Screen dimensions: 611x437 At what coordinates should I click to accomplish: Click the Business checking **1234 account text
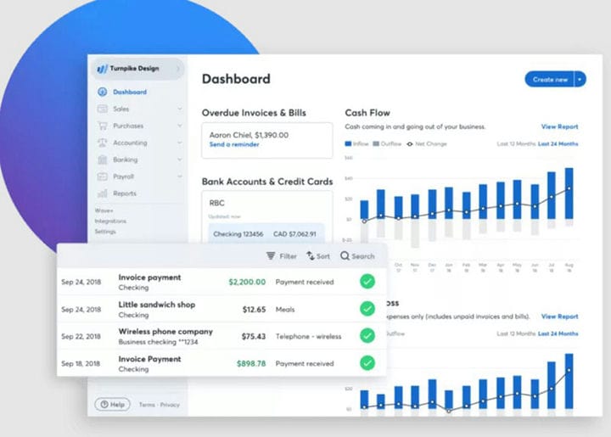[158, 342]
